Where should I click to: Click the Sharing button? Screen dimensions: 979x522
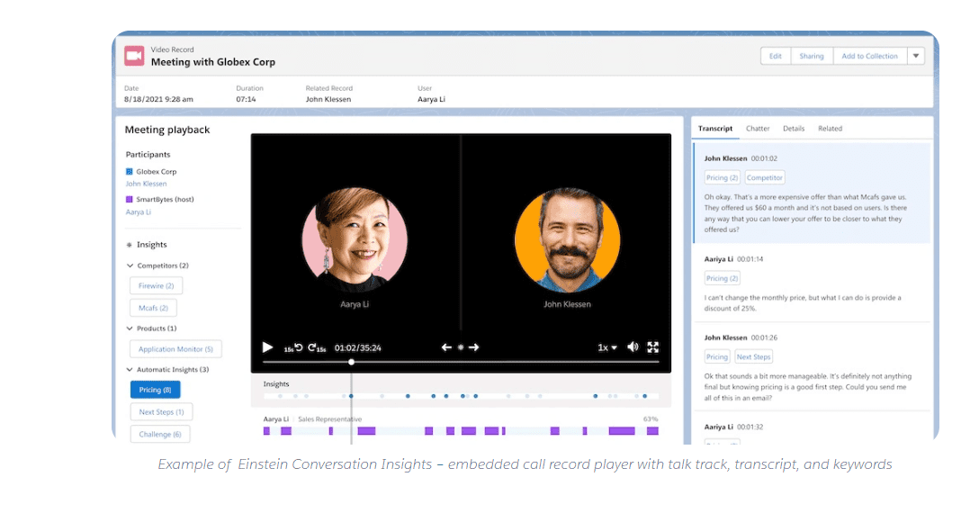(x=812, y=56)
